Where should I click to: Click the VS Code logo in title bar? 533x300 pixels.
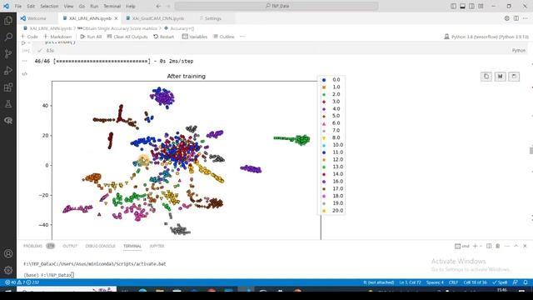[x=6, y=6]
